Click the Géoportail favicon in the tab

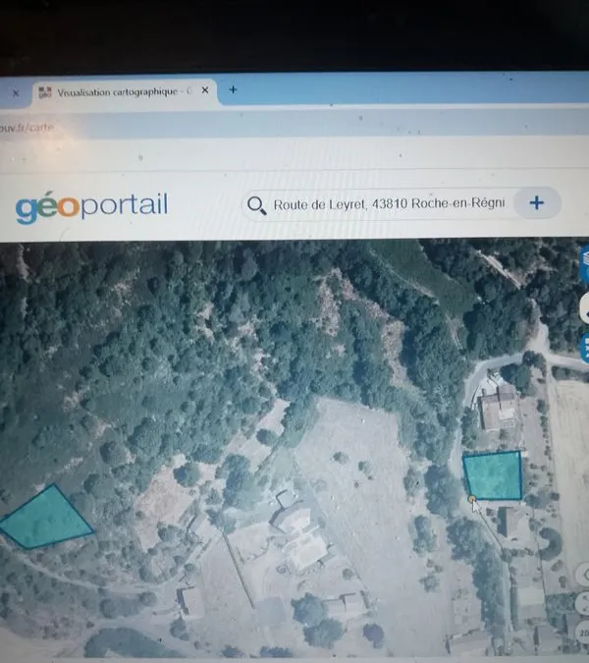[45, 91]
